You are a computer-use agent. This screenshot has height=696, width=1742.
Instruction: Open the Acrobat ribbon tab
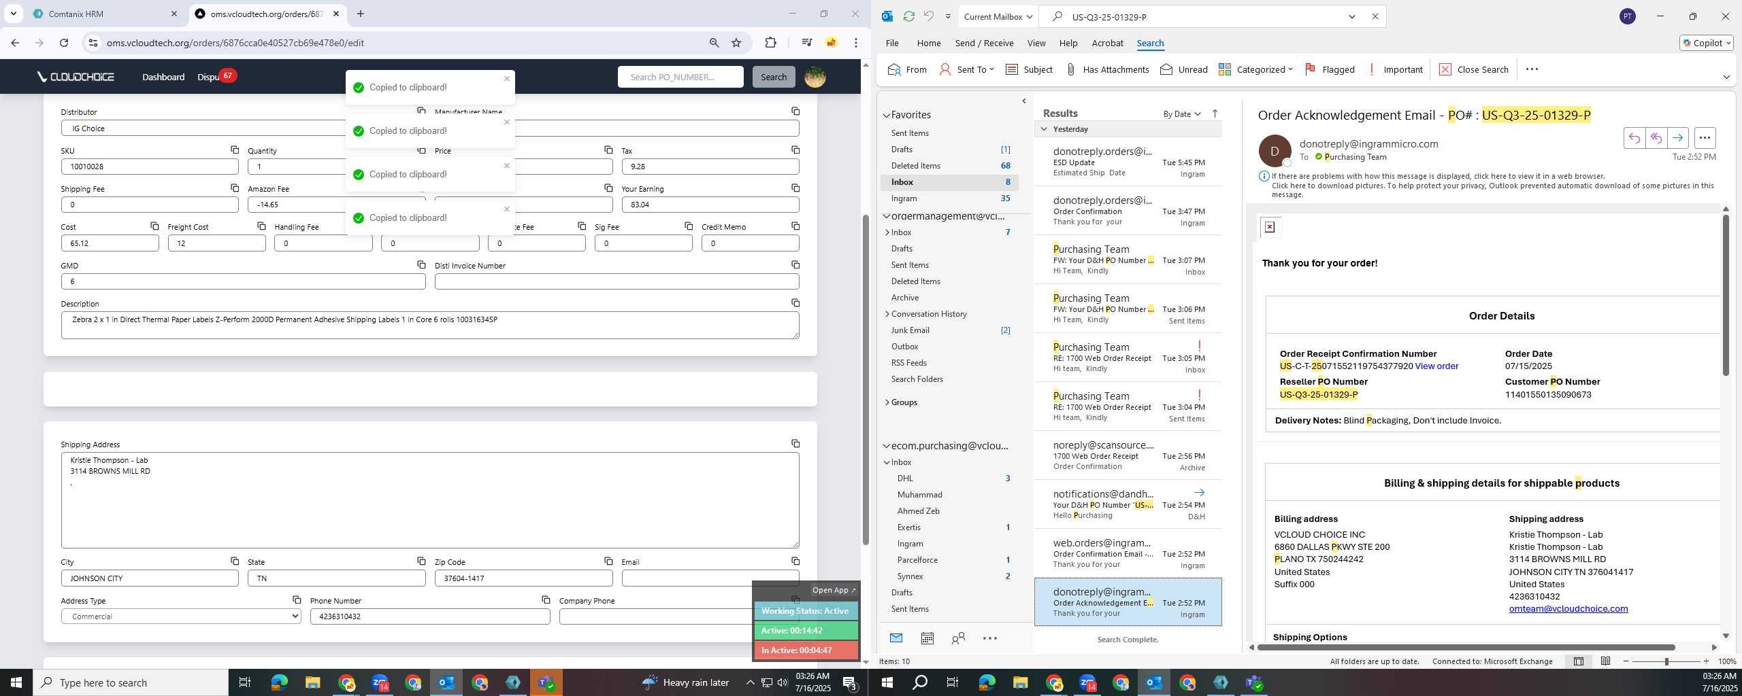pos(1107,43)
